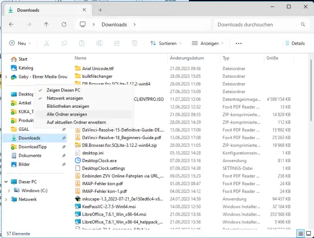Image resolution: width=314 pixels, height=238 pixels.
Task: Select 'Alle Ordner anzeigen' menu entry
Action: 67,114
